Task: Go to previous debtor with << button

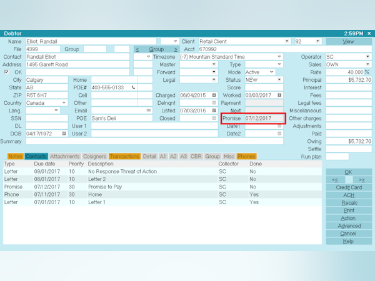Action: pos(335,180)
